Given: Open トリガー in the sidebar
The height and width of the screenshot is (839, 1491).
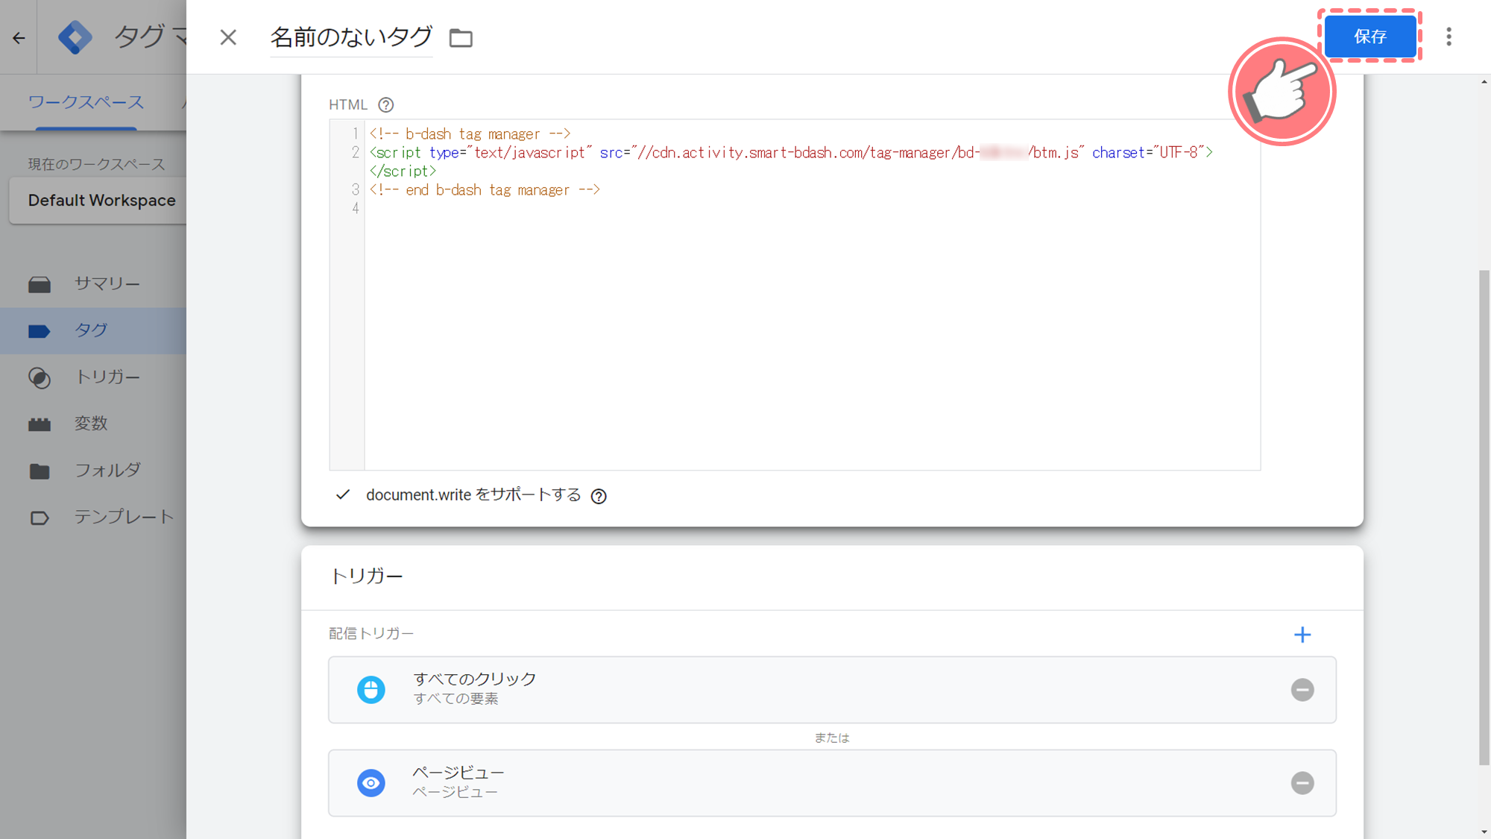Looking at the screenshot, I should point(93,377).
